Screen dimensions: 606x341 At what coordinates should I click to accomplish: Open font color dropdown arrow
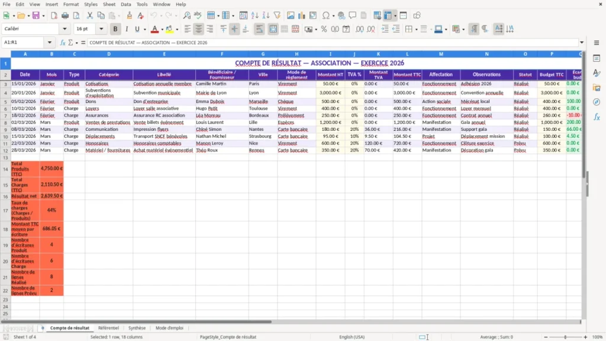point(162,30)
